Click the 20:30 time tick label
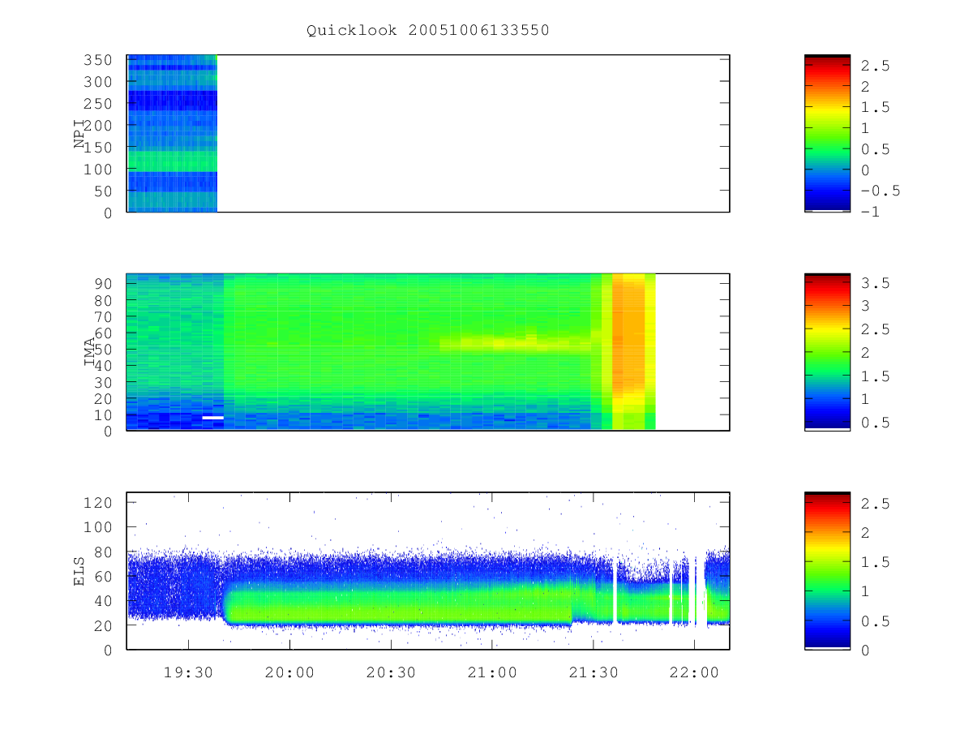The width and height of the screenshot is (973, 730). coord(391,673)
